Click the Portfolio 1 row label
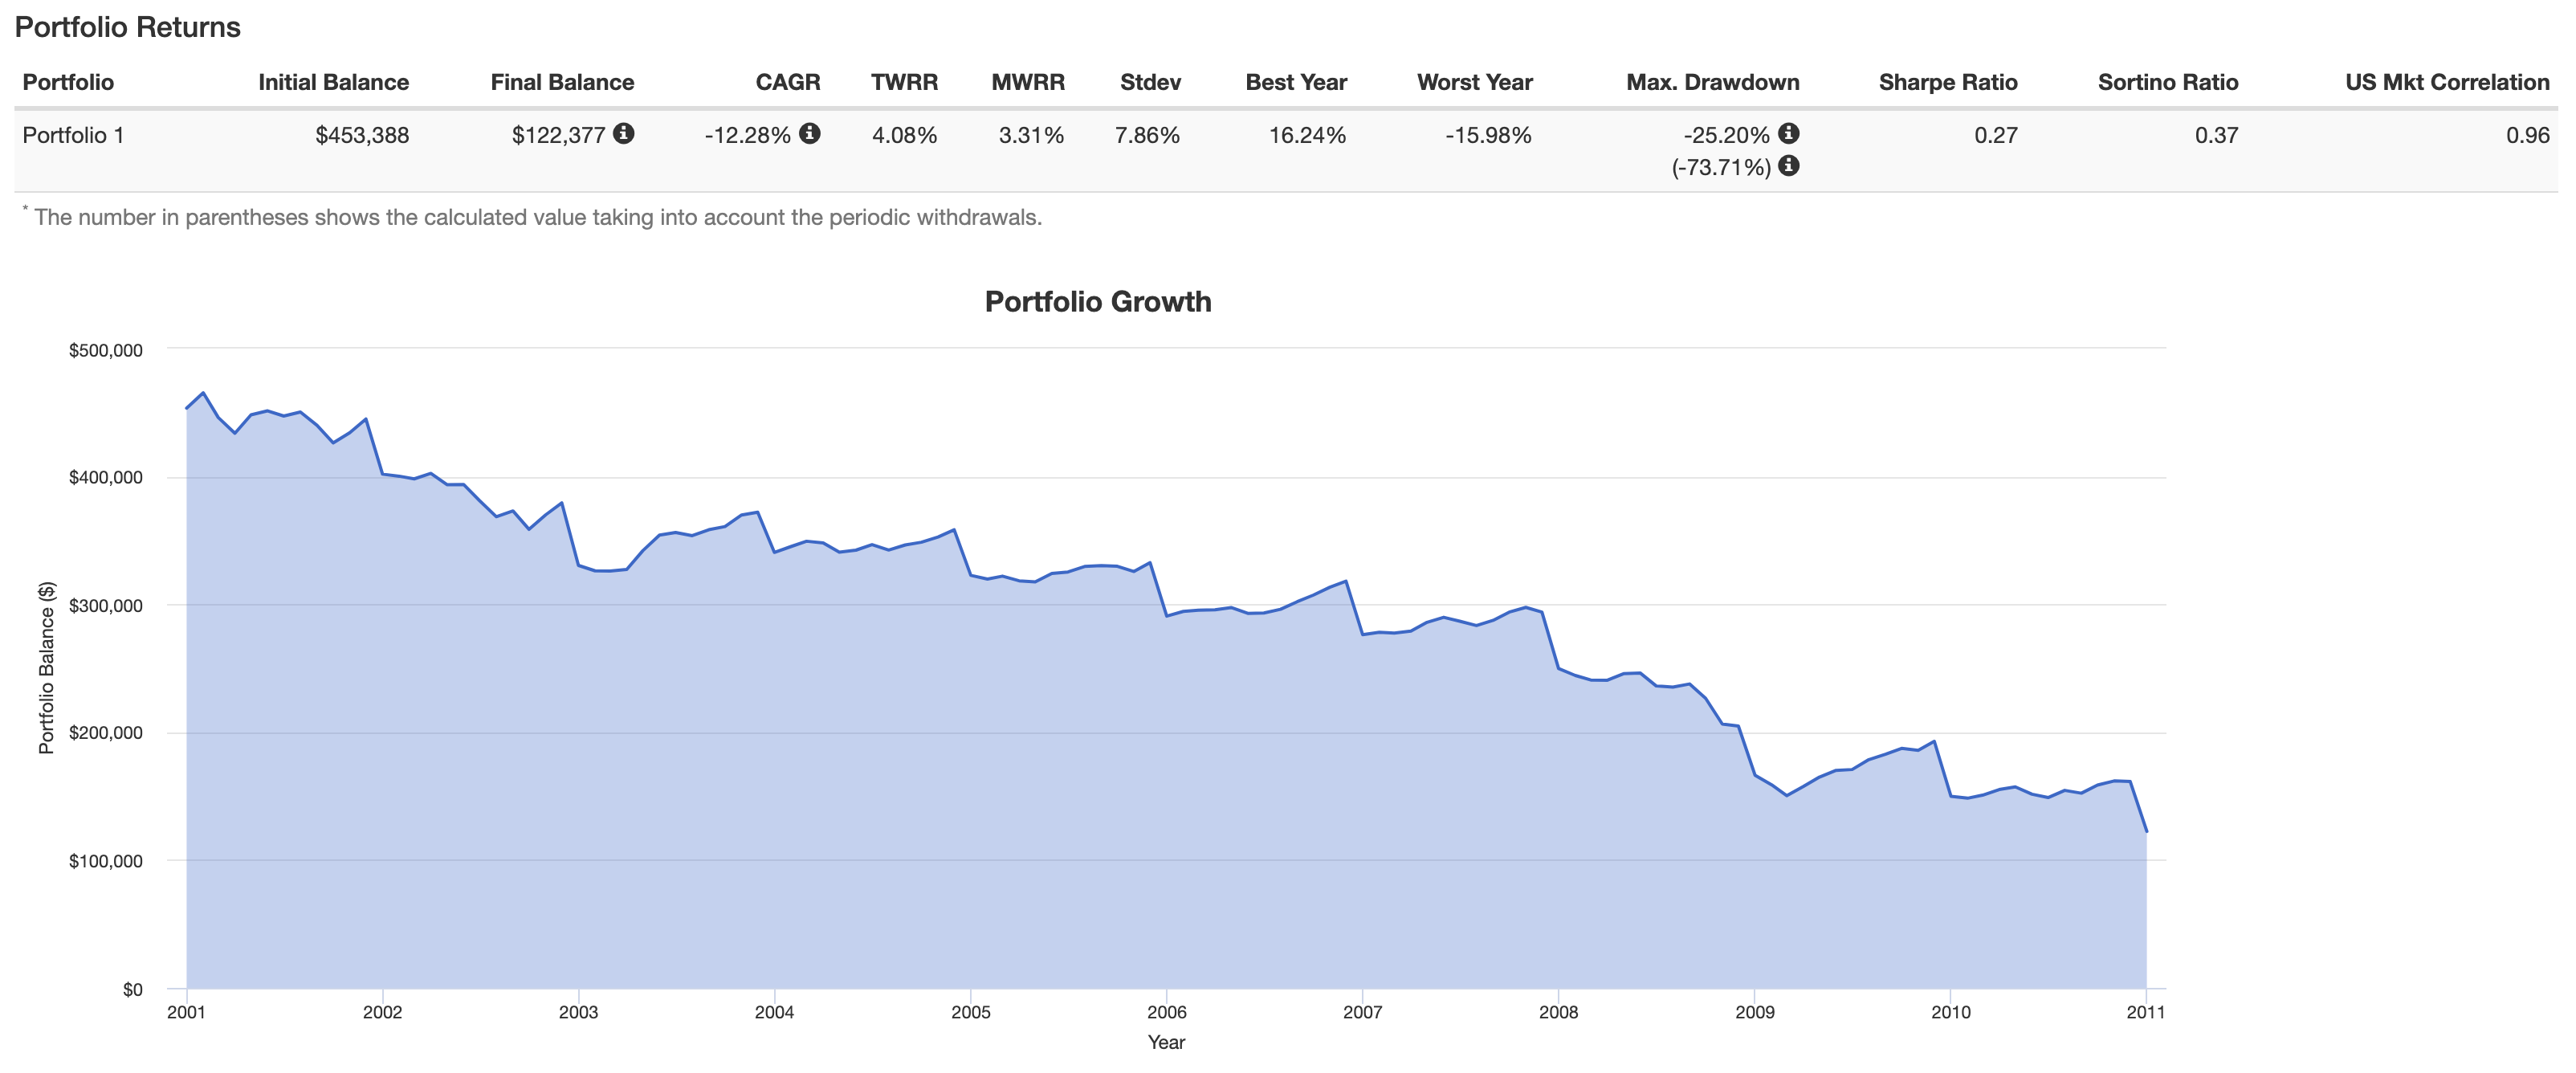The width and height of the screenshot is (2576, 1073). tap(73, 135)
